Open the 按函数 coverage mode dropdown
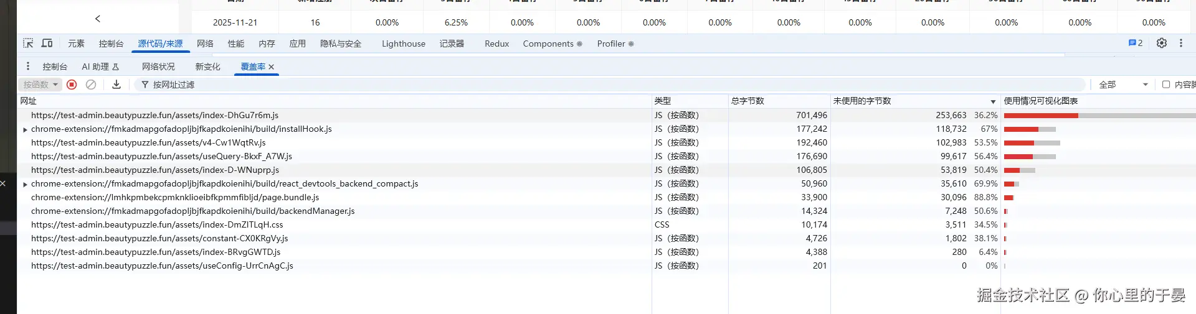This screenshot has height=314, width=1196. 40,85
